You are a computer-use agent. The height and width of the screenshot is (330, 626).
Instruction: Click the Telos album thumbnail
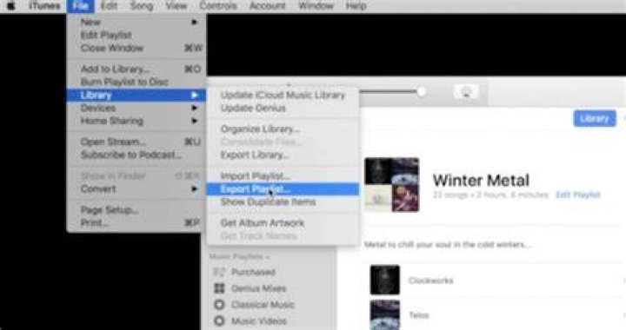pyautogui.click(x=384, y=315)
